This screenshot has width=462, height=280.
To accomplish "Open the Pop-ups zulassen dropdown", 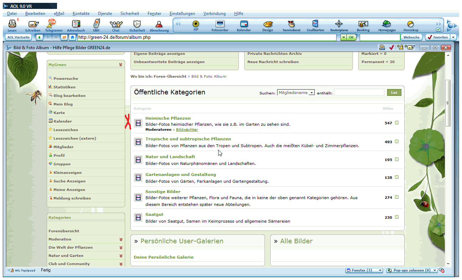I will (435, 270).
